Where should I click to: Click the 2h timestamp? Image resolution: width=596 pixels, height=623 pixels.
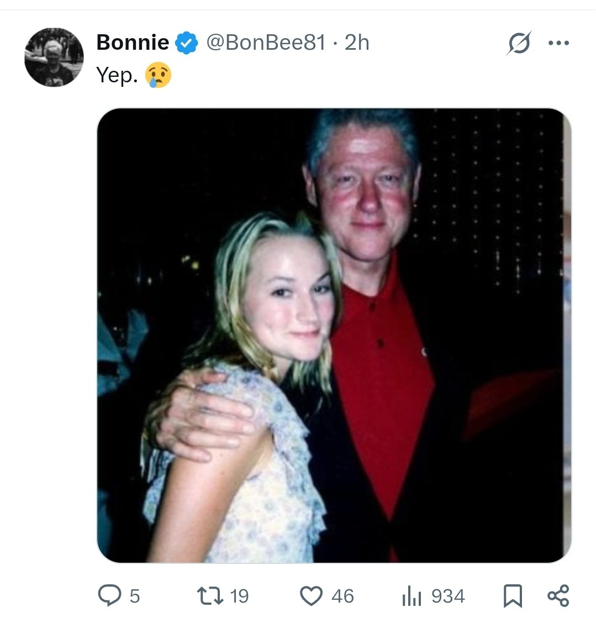pyautogui.click(x=357, y=43)
